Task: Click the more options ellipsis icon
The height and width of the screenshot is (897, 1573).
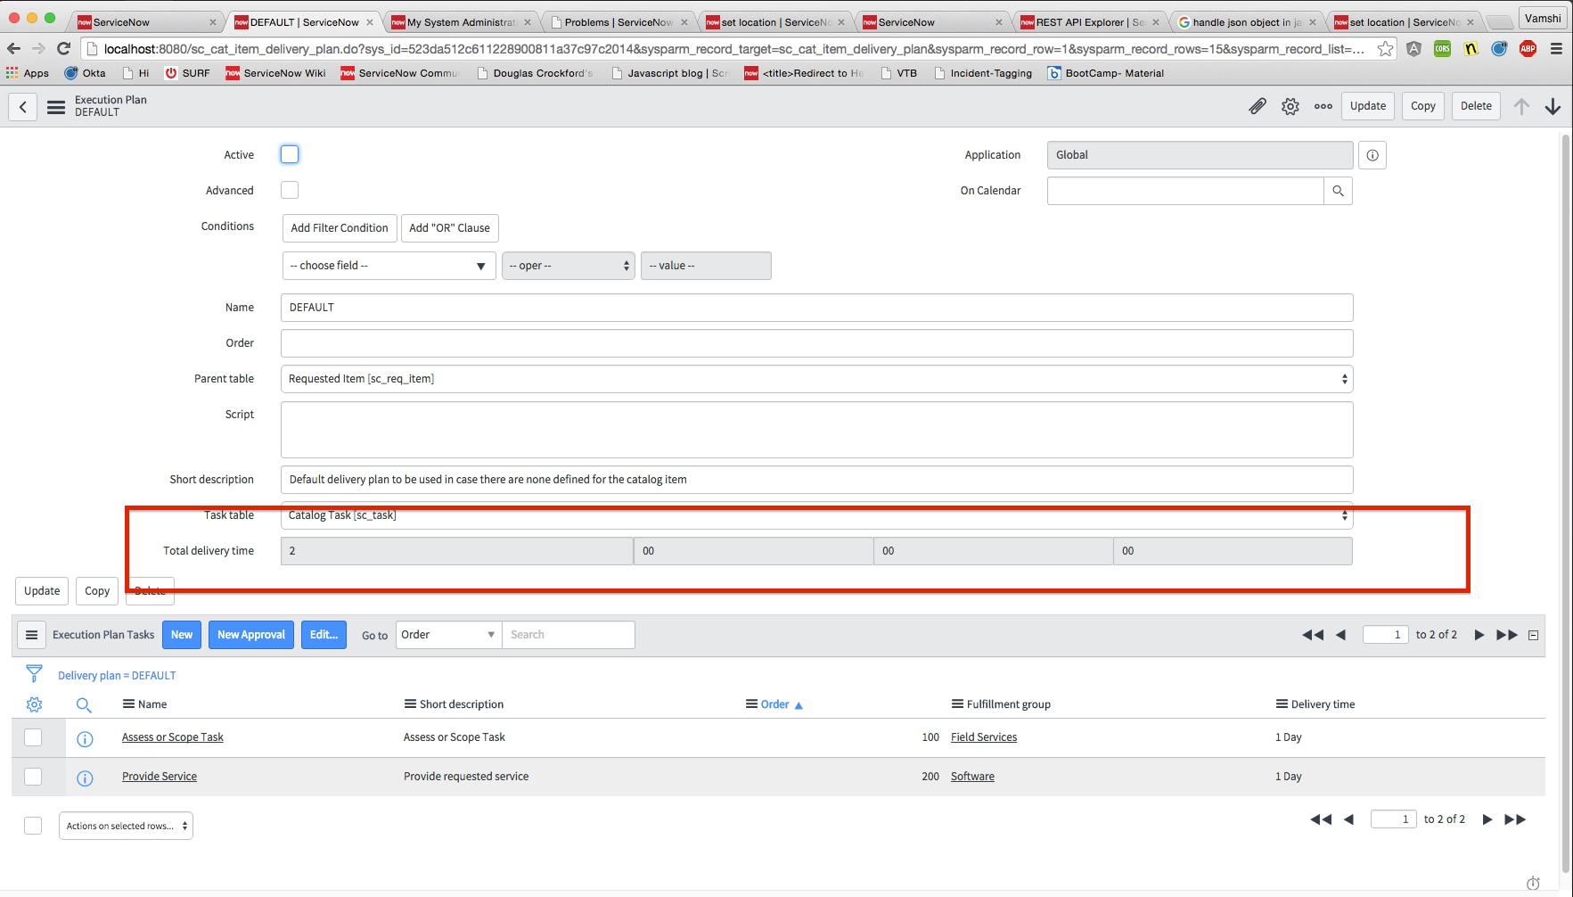Action: click(x=1323, y=105)
